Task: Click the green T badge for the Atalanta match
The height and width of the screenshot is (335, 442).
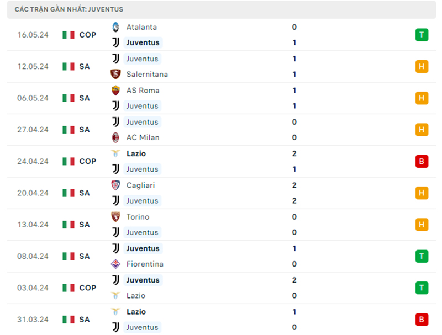Action: tap(422, 34)
